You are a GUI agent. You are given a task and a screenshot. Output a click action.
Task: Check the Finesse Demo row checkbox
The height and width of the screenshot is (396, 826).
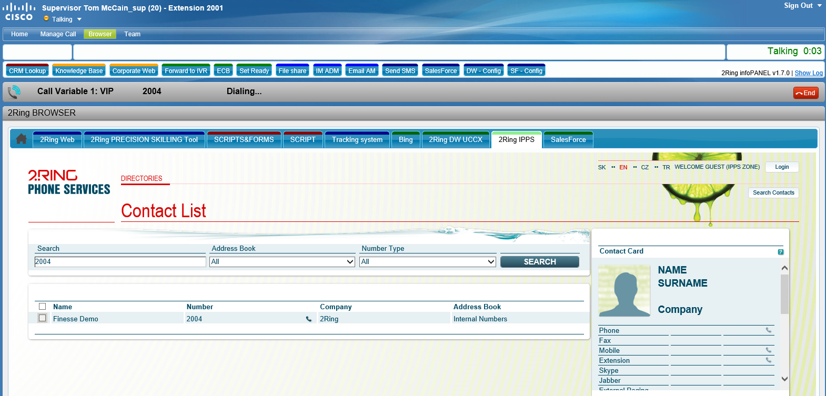43,318
